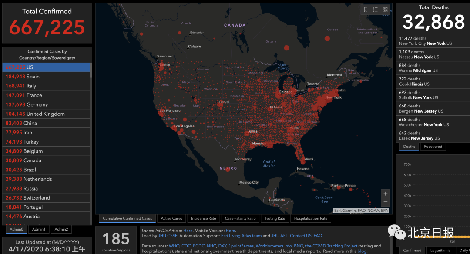Screen dimensions: 470x254
Task: Select United Kingdom in country list
Action: [x=46, y=114]
